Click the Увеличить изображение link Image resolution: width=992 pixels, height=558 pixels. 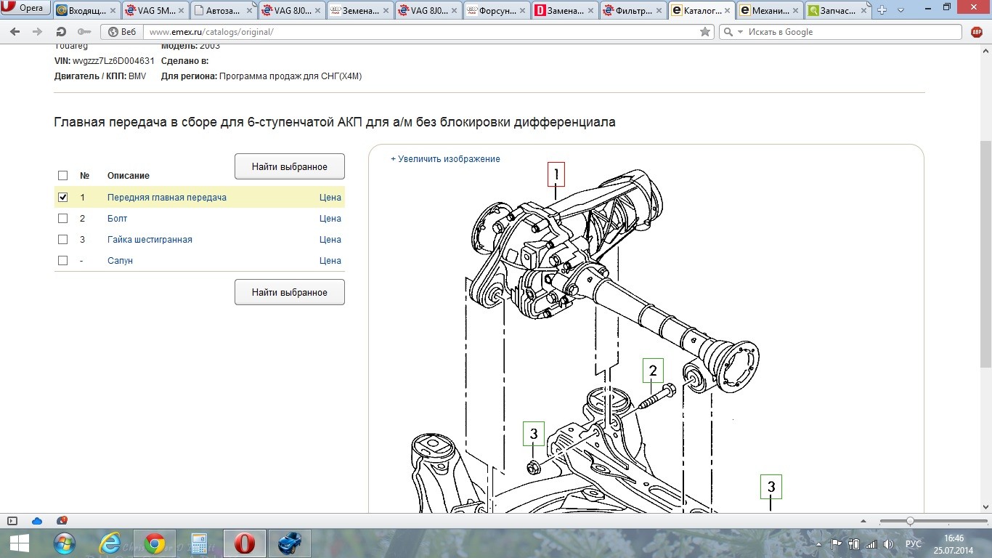(445, 158)
